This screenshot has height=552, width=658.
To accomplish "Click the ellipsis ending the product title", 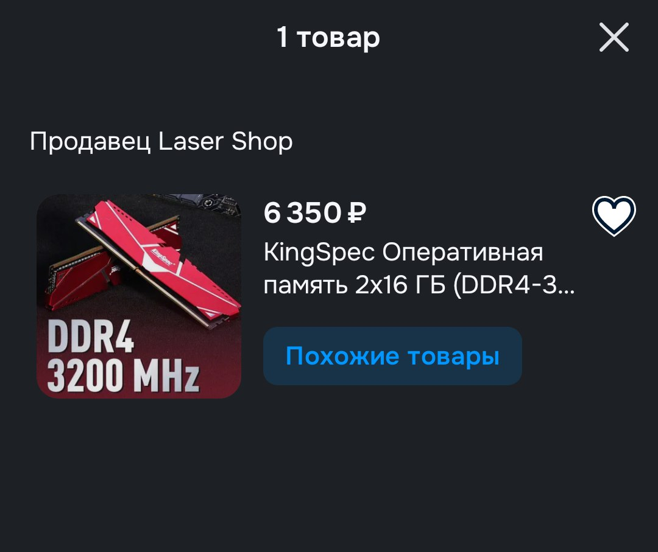I will coord(567,285).
